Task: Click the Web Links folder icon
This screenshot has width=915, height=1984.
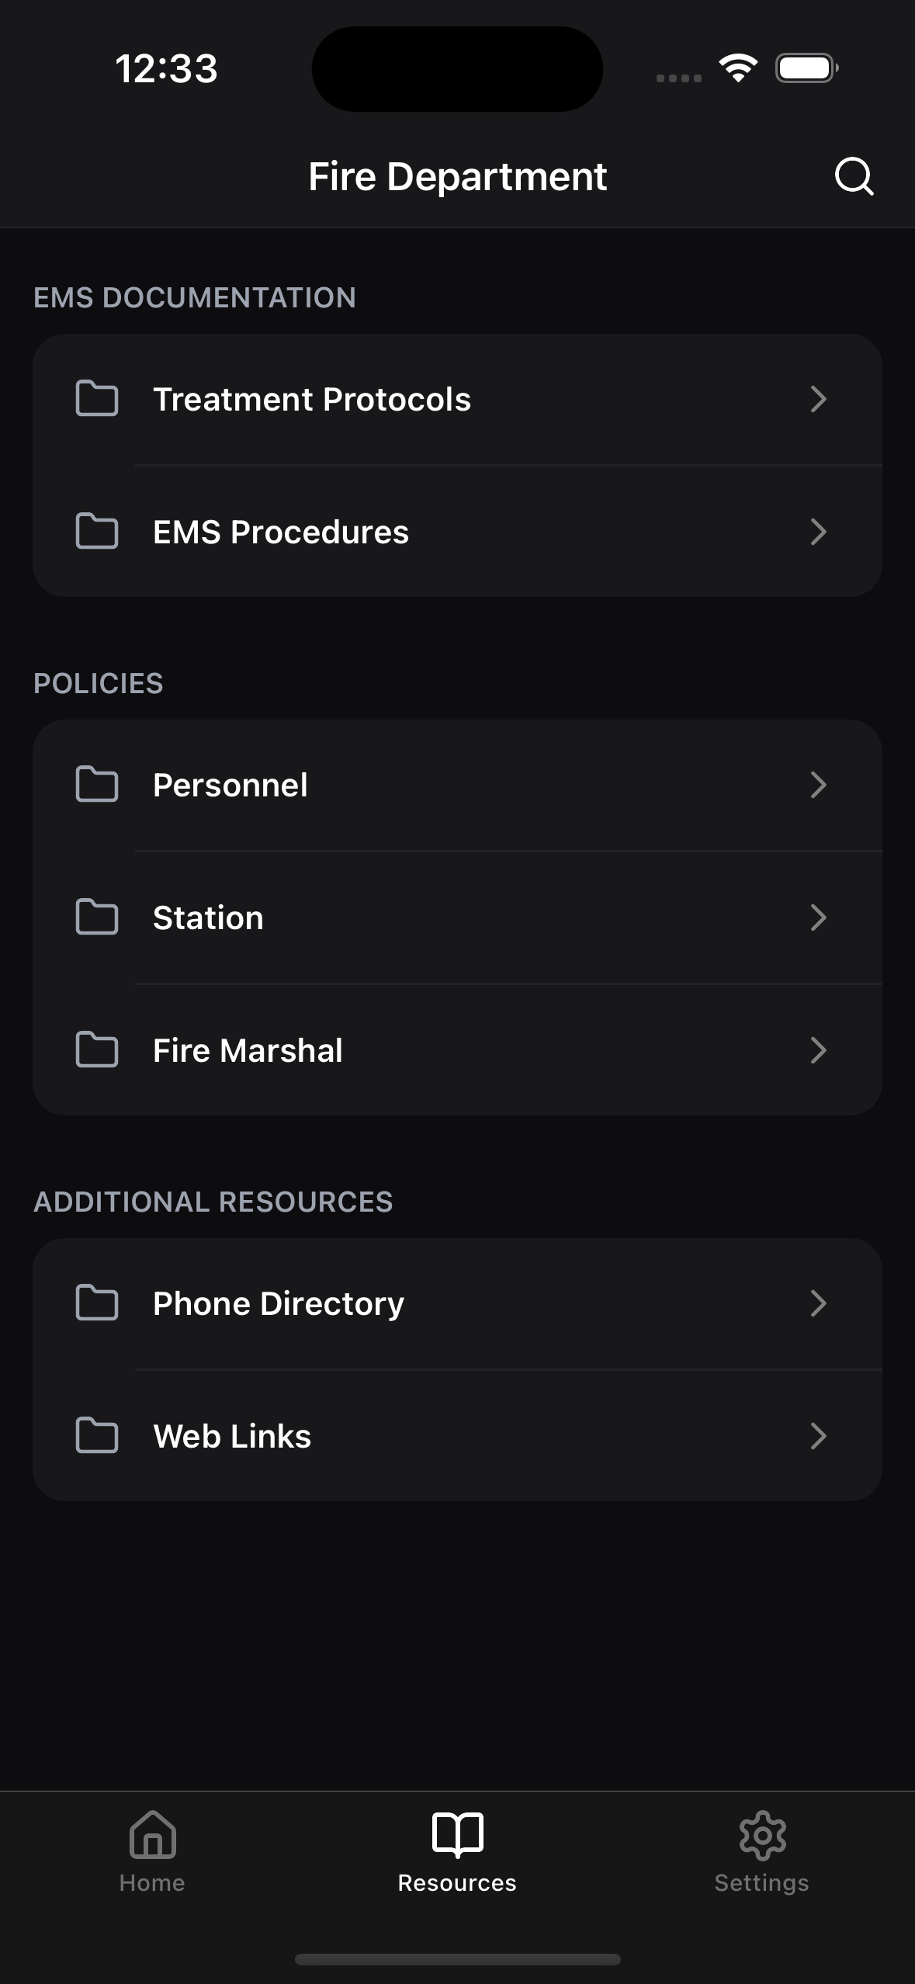Action: 97,1436
